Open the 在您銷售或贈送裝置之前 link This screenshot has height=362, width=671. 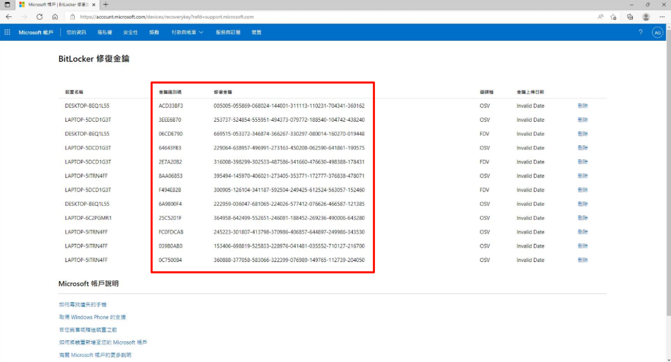[x=88, y=330]
